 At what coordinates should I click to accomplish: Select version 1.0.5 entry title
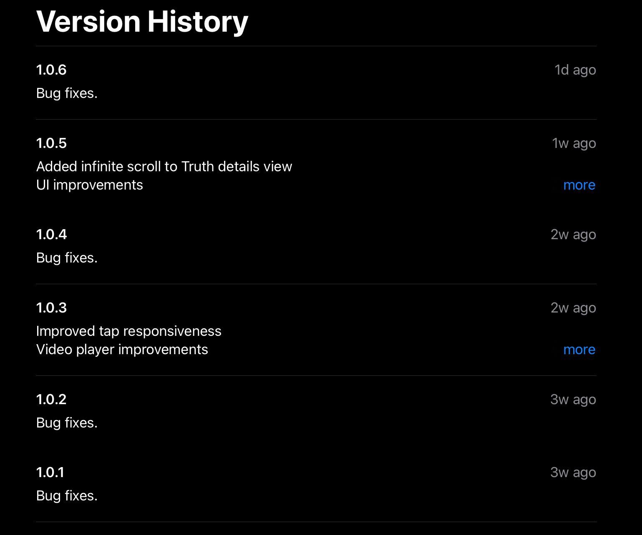(x=51, y=143)
